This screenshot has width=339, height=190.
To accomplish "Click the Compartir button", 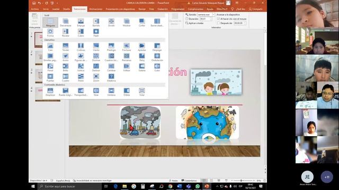I will (x=255, y=9).
